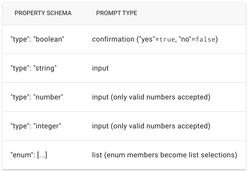The image size is (248, 172).
Task: Click the word "list" in the enum row
Action: pyautogui.click(x=97, y=155)
